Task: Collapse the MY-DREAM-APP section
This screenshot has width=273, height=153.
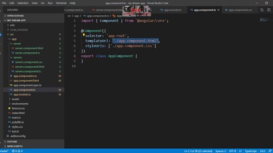Action: point(34,20)
